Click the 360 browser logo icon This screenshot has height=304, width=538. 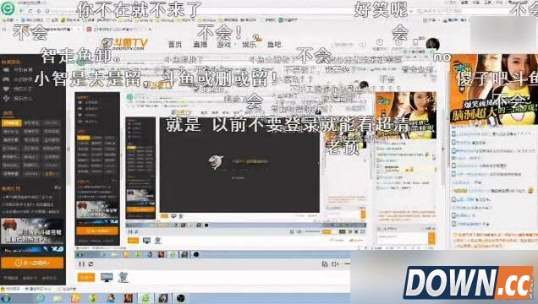click(x=8, y=8)
